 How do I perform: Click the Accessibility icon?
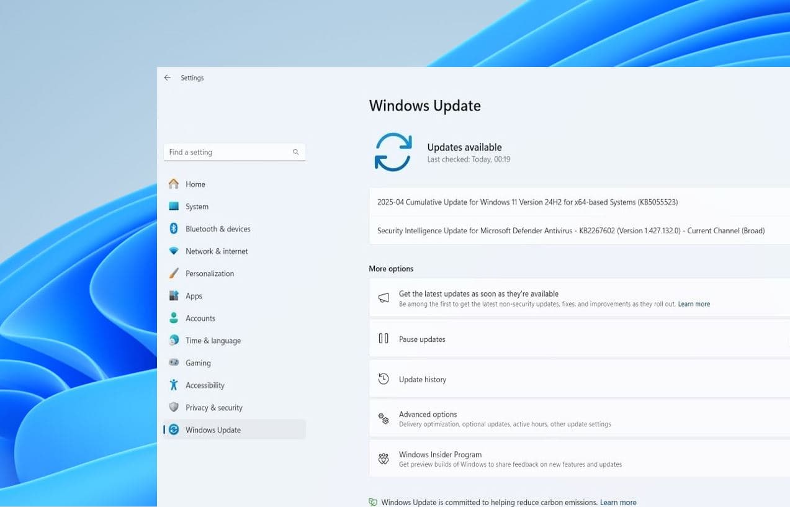click(x=174, y=385)
